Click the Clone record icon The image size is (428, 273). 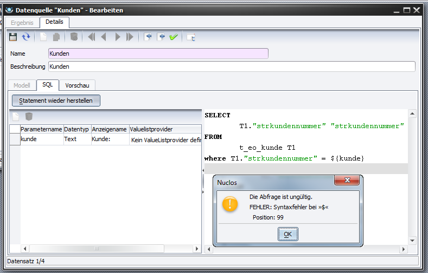pyautogui.click(x=56, y=37)
